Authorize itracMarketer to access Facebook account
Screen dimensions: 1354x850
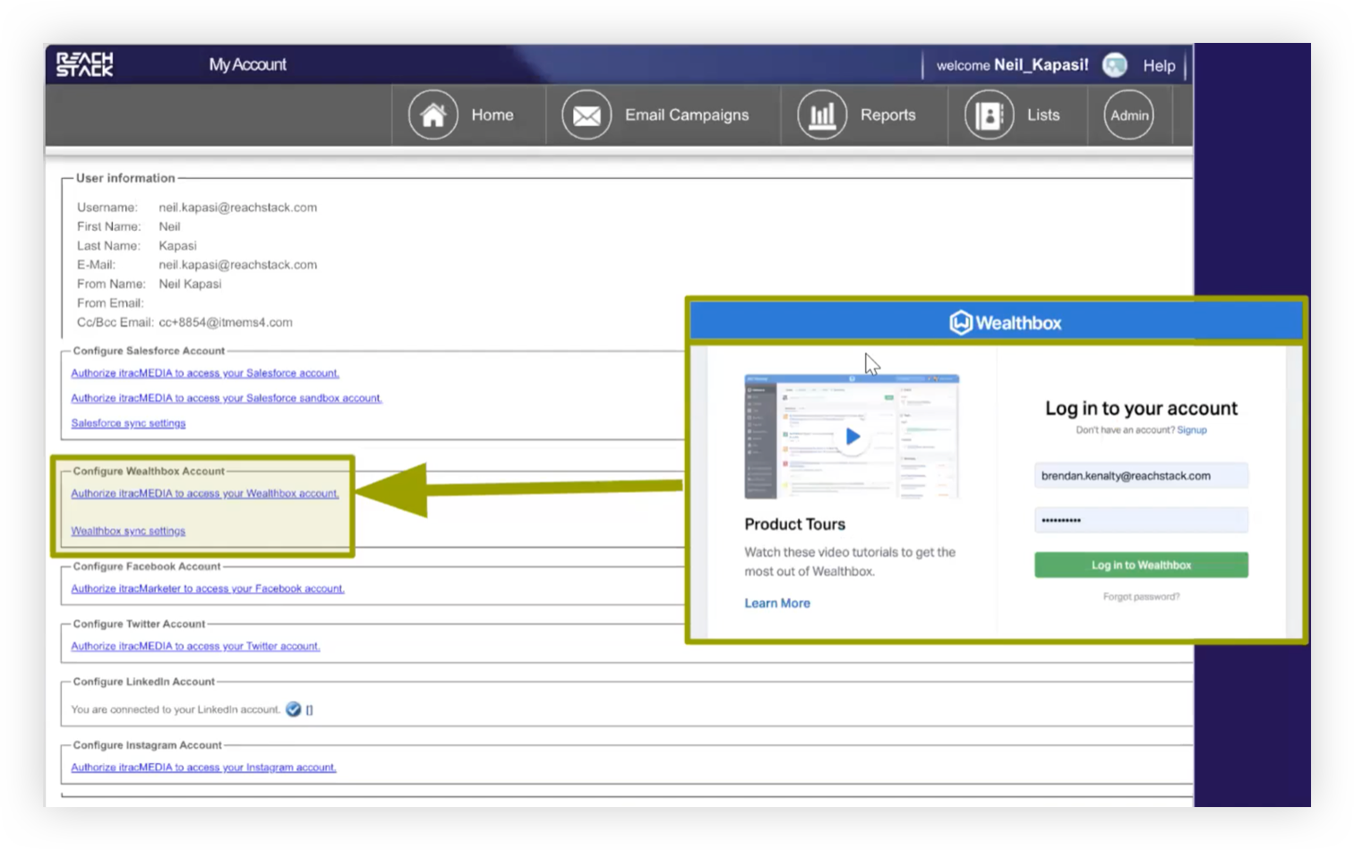(x=208, y=589)
